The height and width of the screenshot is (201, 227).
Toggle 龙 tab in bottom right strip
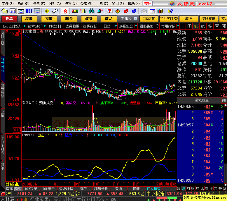click(x=216, y=188)
